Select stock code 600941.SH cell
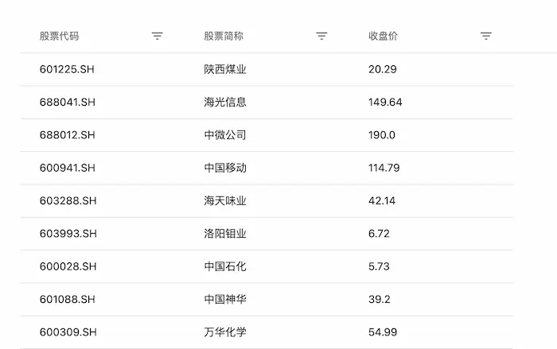Viewport: 557px width, 349px height. coord(68,168)
